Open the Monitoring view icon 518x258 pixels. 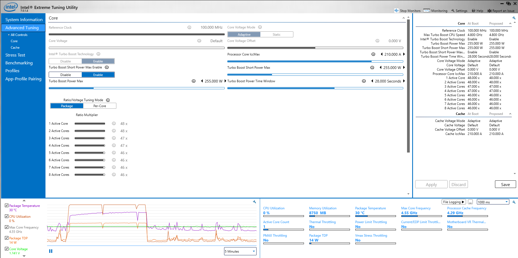427,11
